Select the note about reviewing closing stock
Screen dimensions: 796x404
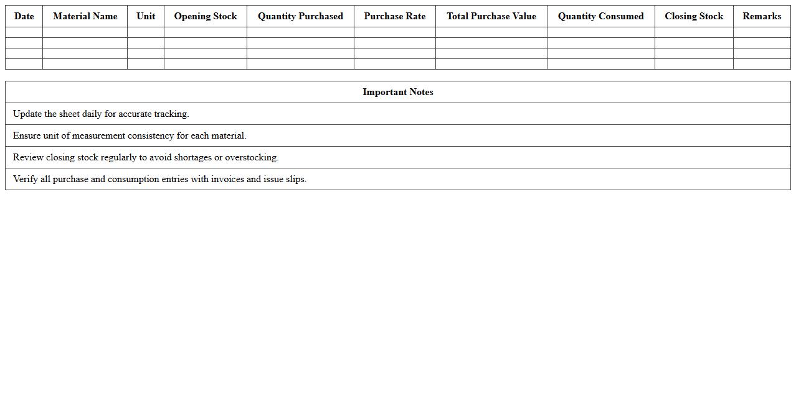(x=146, y=157)
